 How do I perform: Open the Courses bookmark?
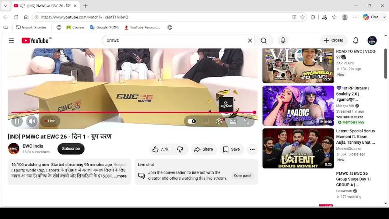pyautogui.click(x=75, y=27)
